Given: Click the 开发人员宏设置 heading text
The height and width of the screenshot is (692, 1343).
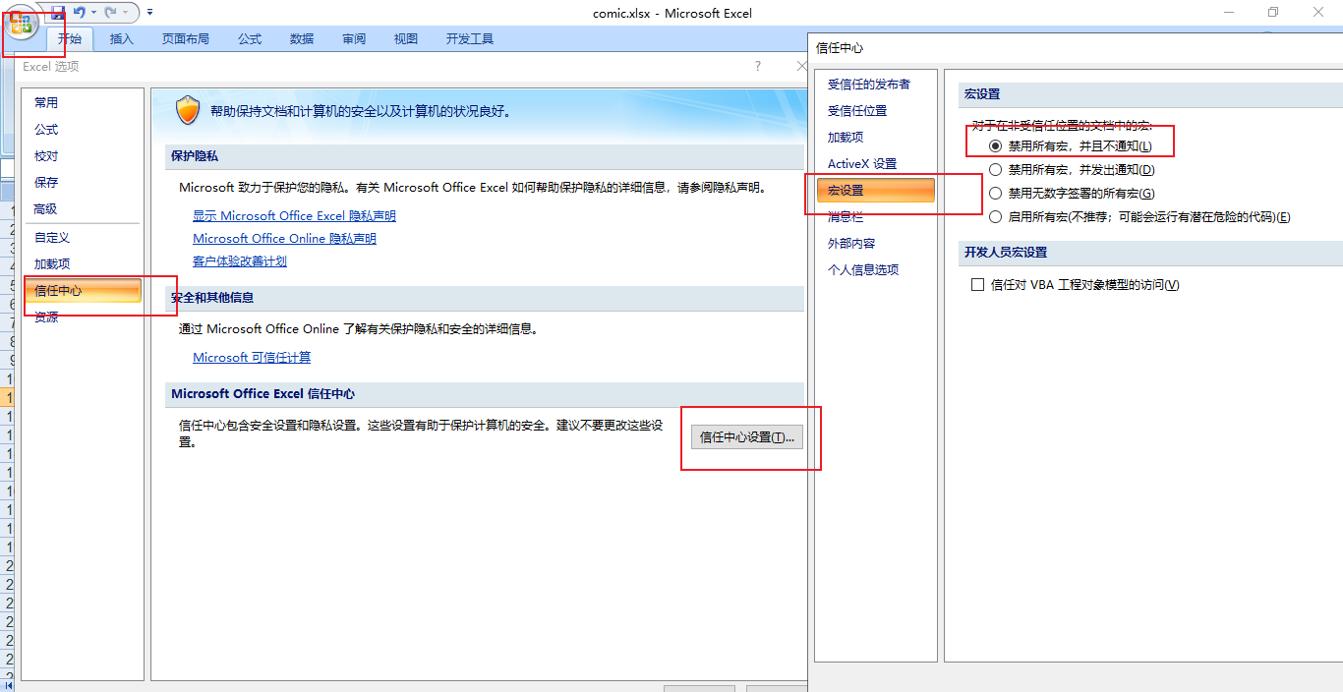Looking at the screenshot, I should point(1006,253).
